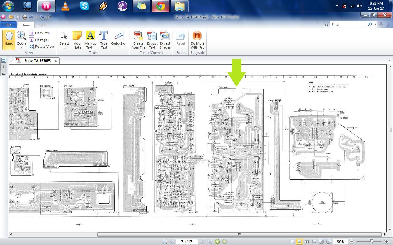Click the Add Note tool
Viewport: 393px width, 245px height.
77,40
